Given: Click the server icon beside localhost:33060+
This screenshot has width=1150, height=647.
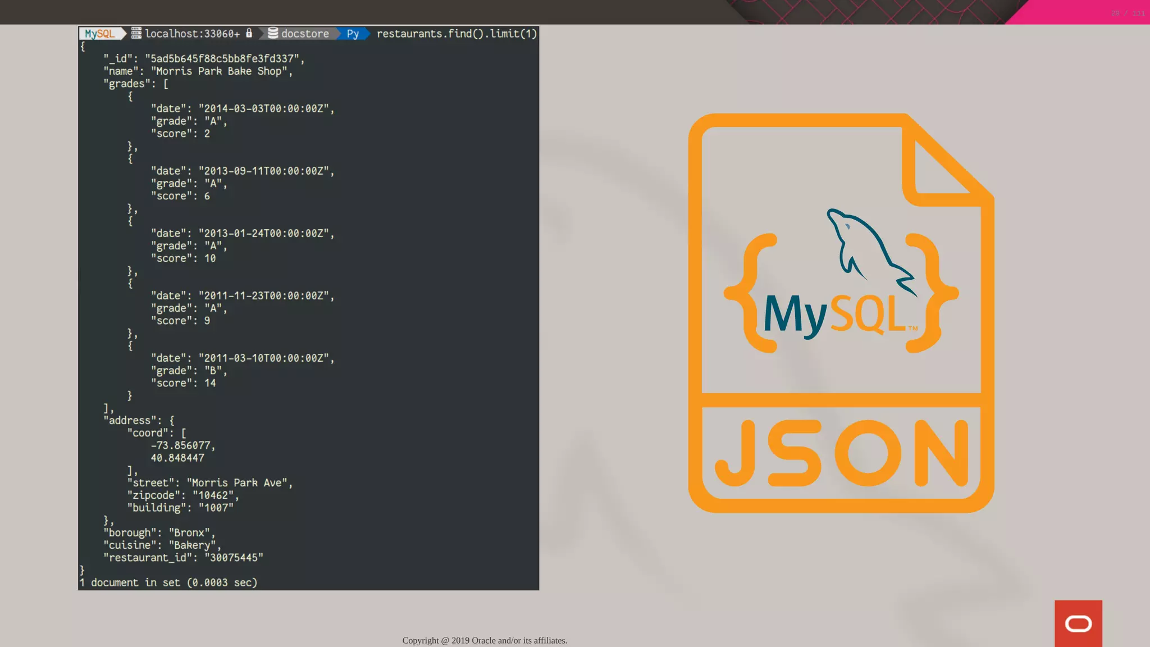Looking at the screenshot, I should [x=136, y=33].
